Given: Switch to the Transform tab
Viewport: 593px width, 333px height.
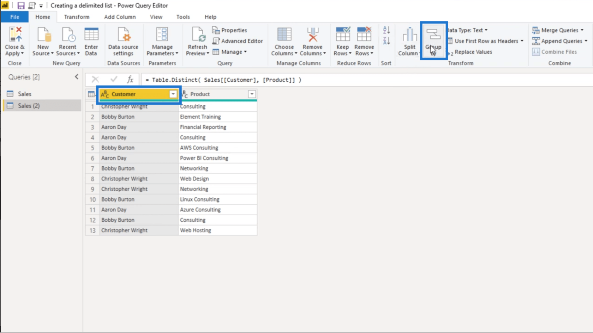Looking at the screenshot, I should tap(77, 17).
